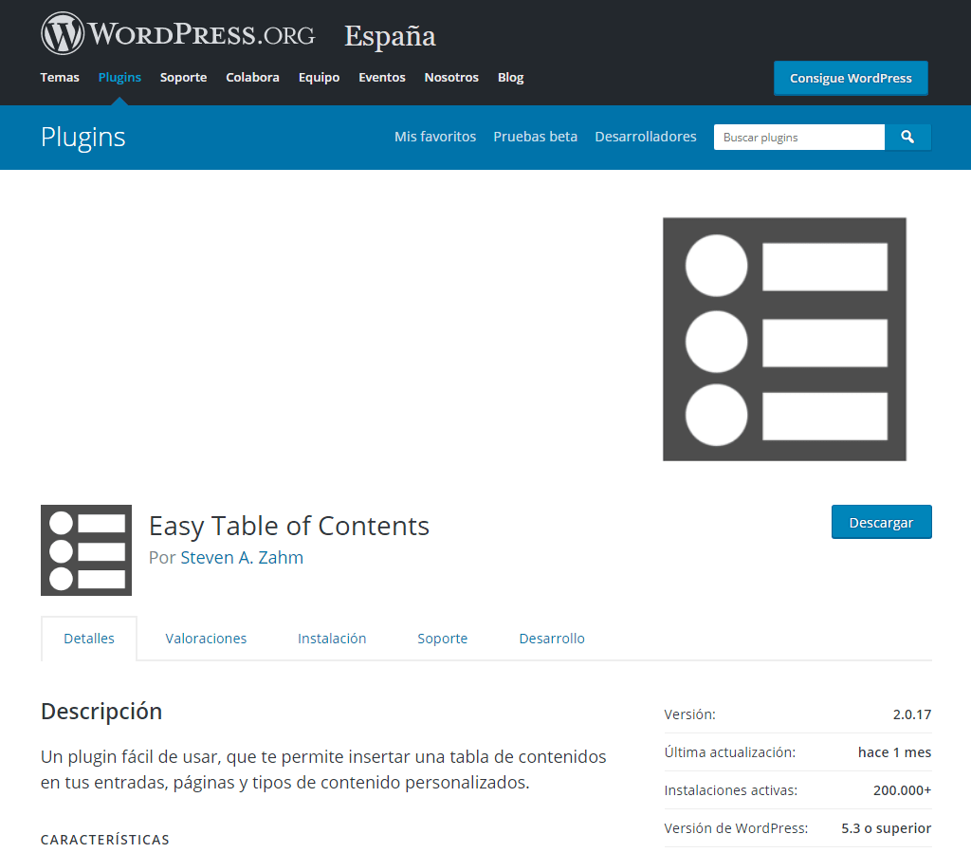This screenshot has width=971, height=853.
Task: Open the Temas menu item
Action: [x=60, y=78]
